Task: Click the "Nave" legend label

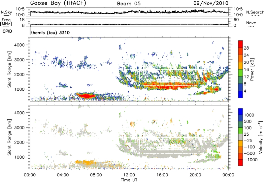Action: pyautogui.click(x=251, y=23)
